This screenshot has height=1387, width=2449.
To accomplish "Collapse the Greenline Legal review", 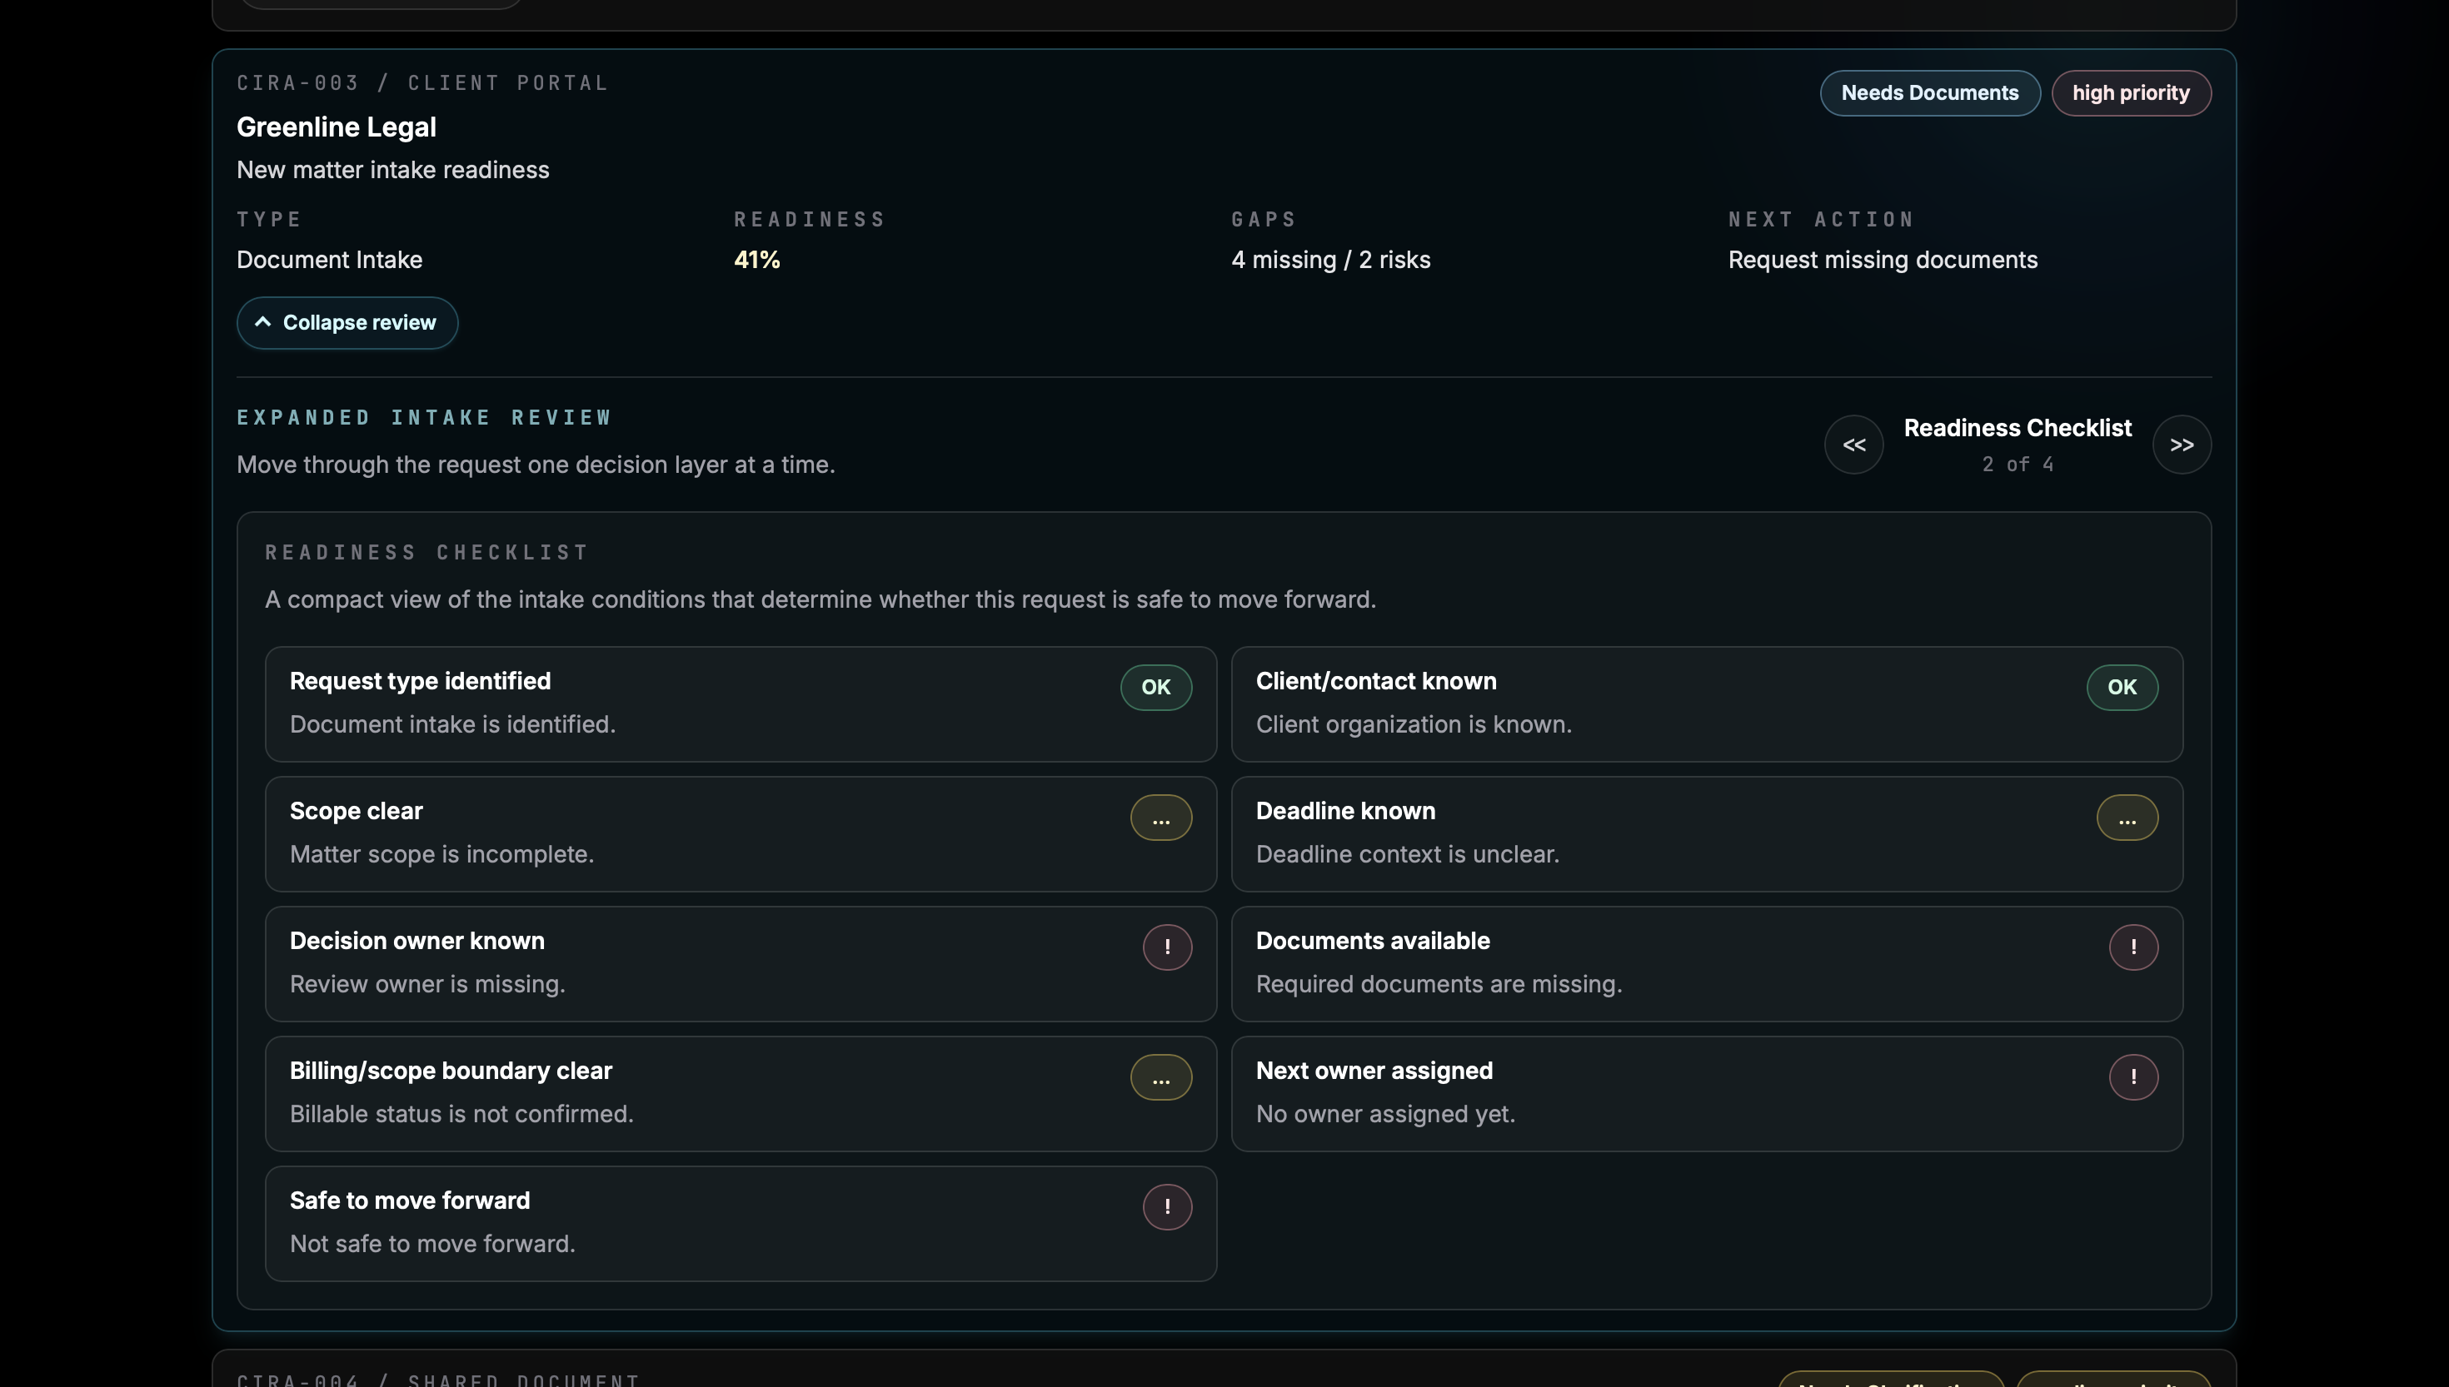I will pyautogui.click(x=347, y=323).
